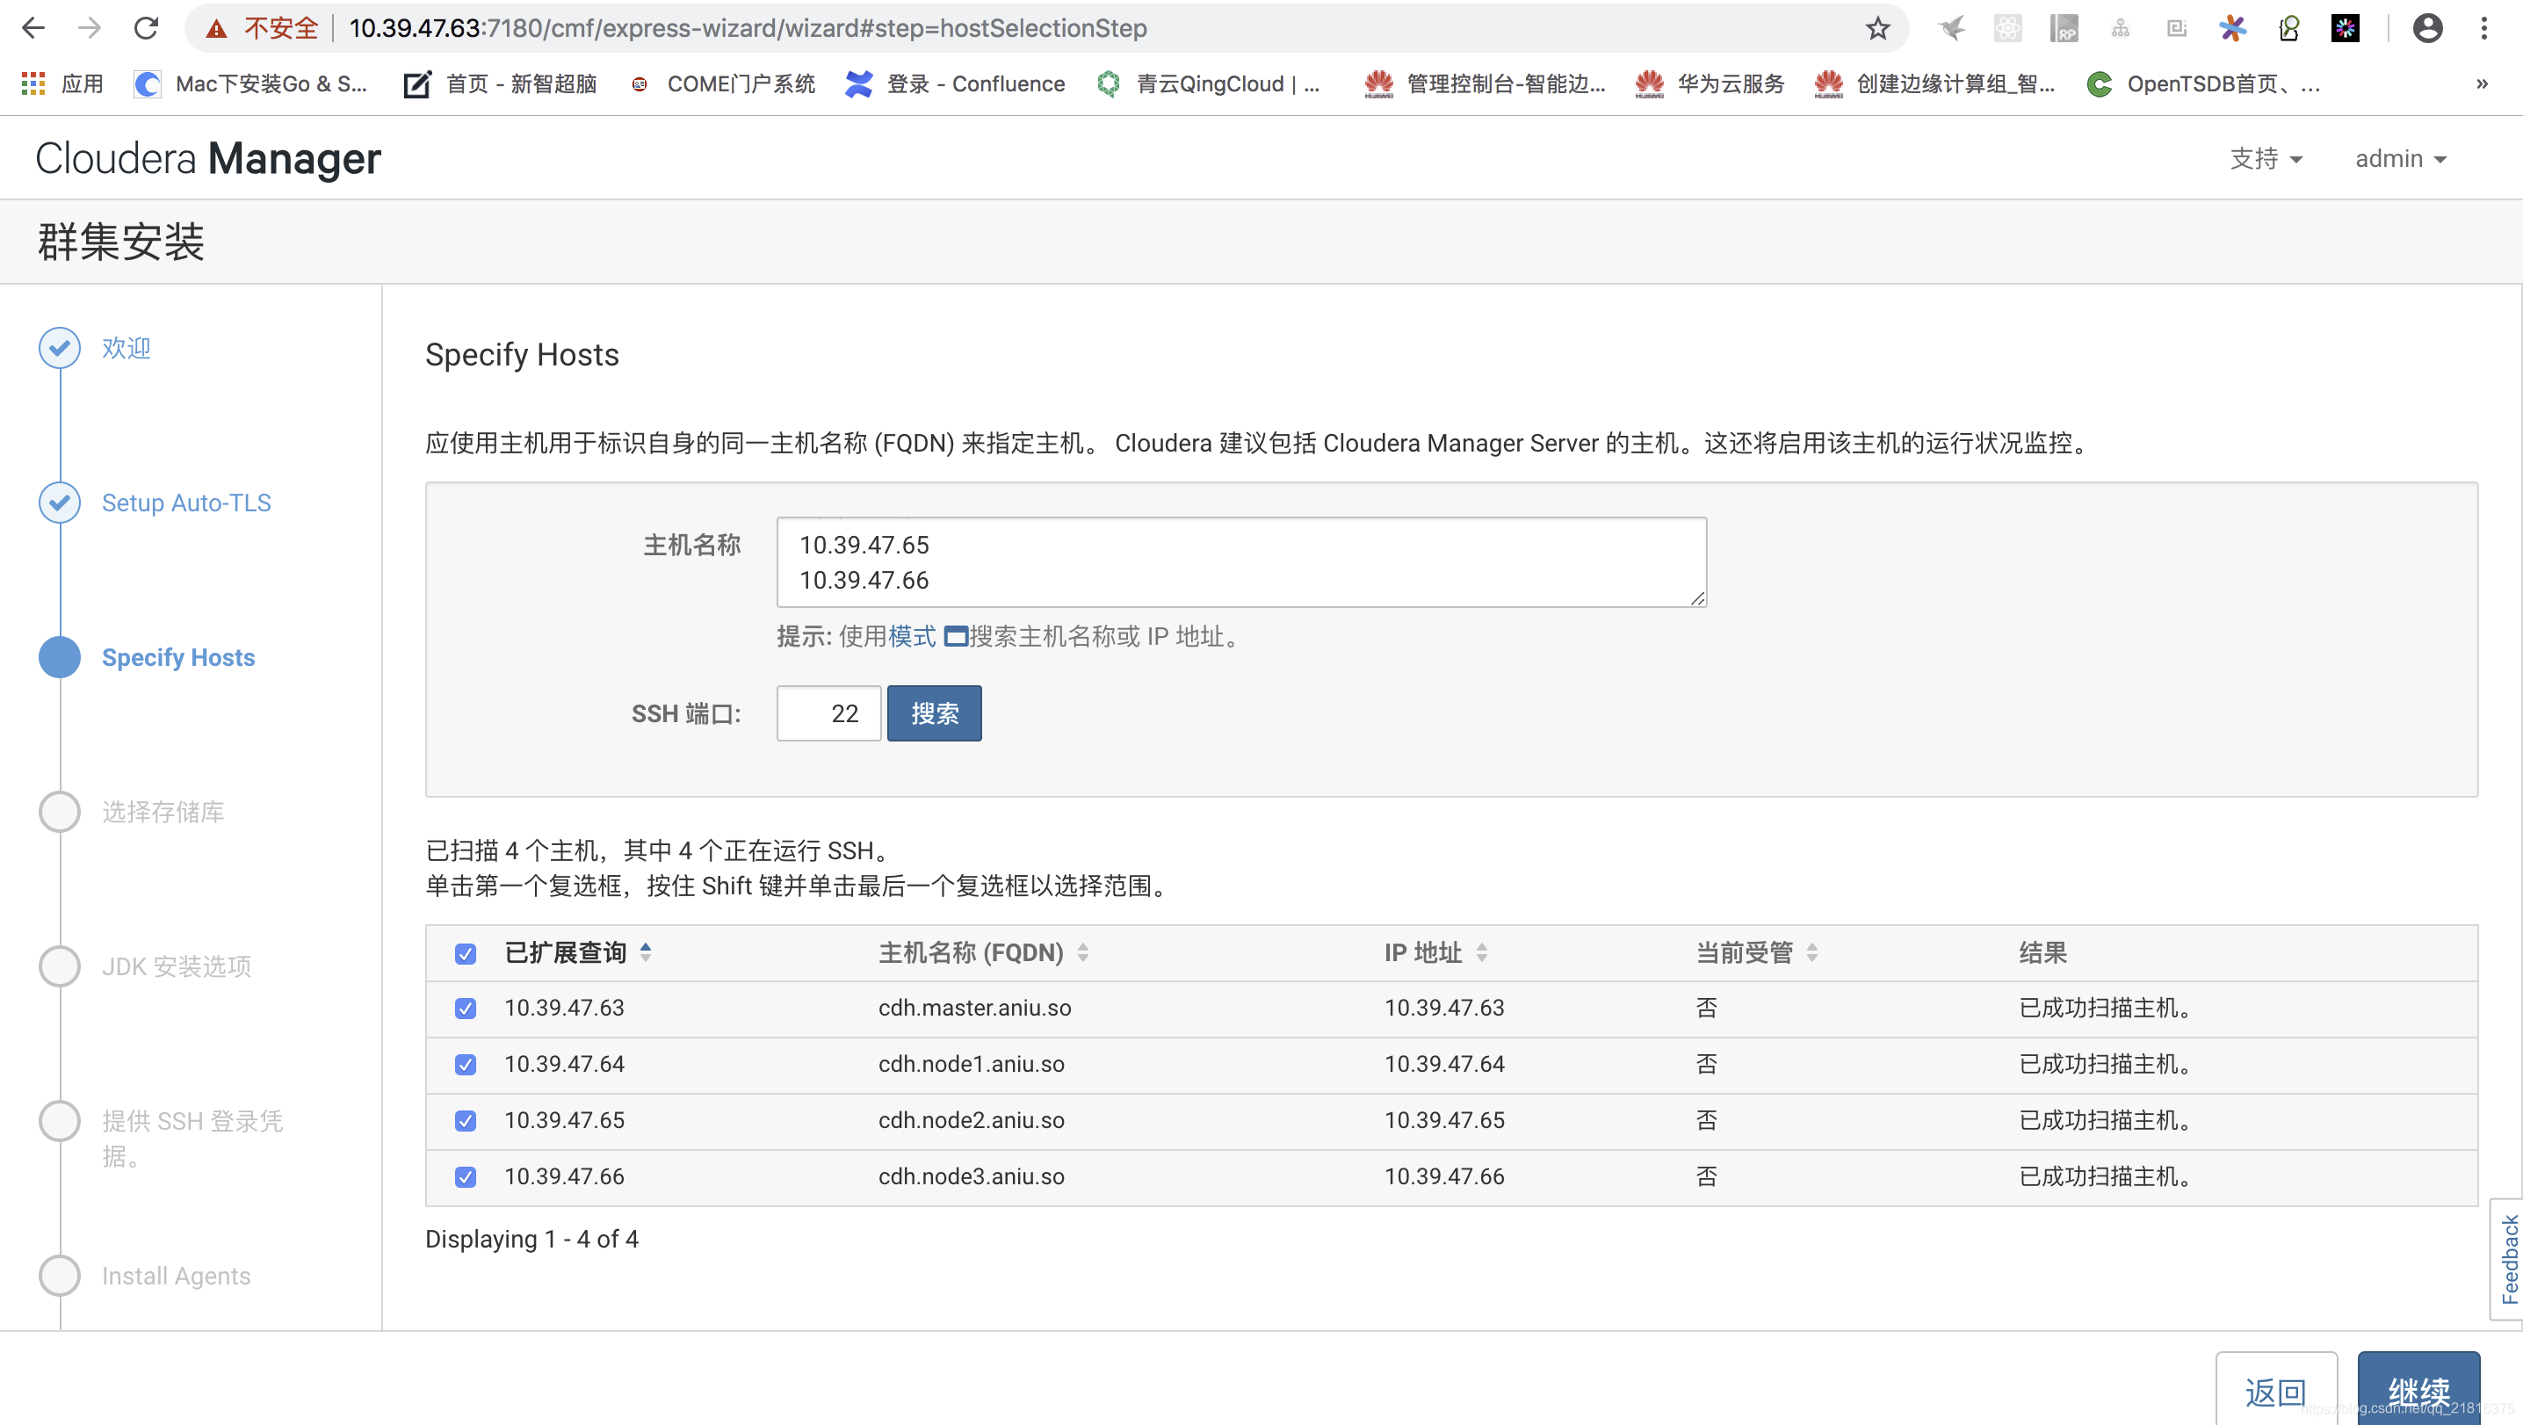Open the React devtools extension icon
Viewport: 2523px width, 1425px height.
[2008, 28]
